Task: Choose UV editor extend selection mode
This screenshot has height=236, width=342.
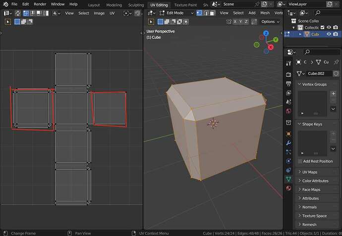Action: tap(24, 22)
